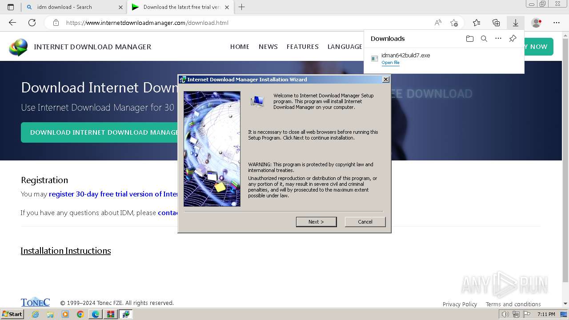The image size is (569, 320).
Task: Open the Favorites star list icon
Action: [x=477, y=23]
